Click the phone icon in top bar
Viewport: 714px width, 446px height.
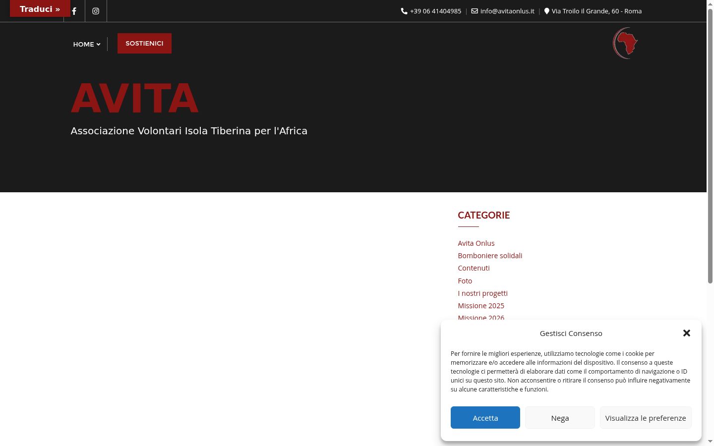404,11
